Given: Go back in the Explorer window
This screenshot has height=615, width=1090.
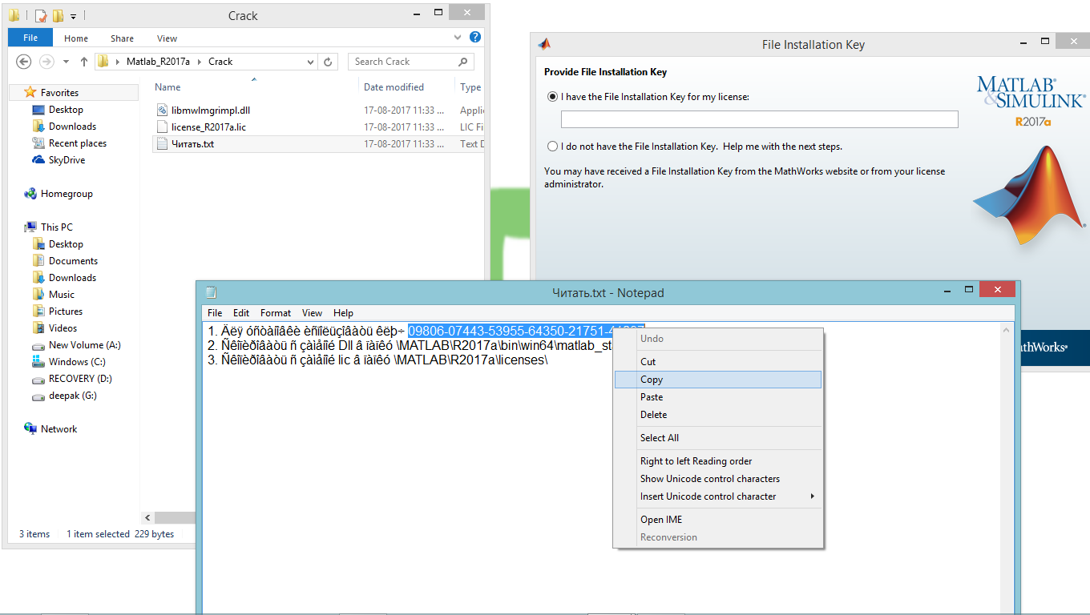Looking at the screenshot, I should (23, 62).
